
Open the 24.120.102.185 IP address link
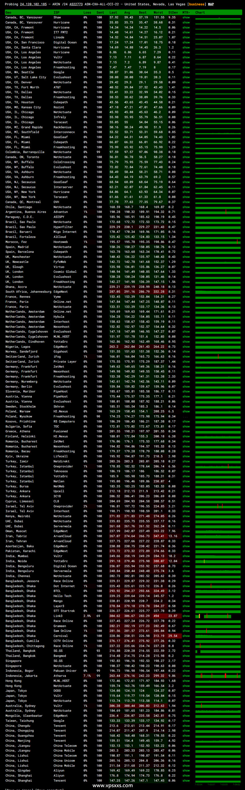(x=33, y=4)
